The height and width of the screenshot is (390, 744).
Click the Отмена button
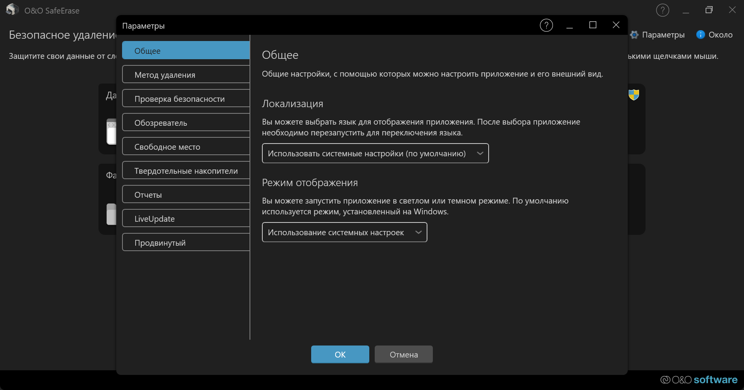(403, 354)
